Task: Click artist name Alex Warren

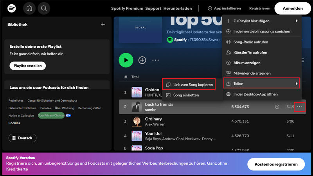Action: point(155,124)
